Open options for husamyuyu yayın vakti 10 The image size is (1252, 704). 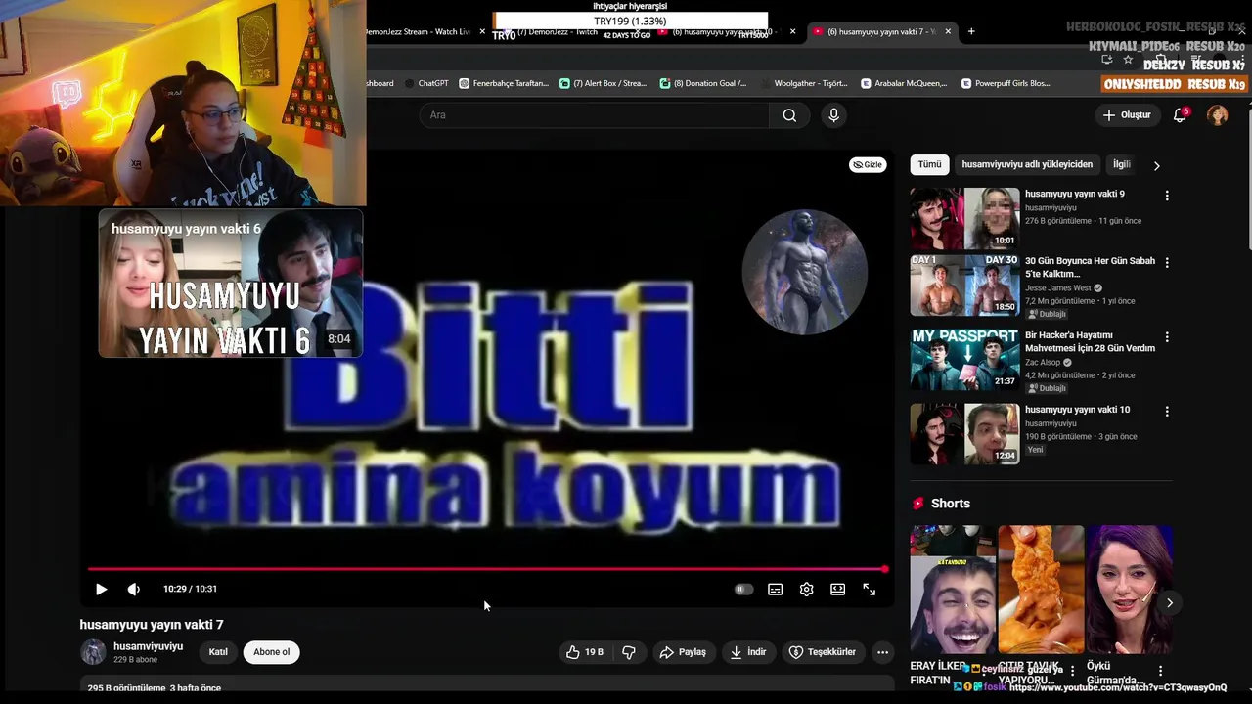[1166, 412]
